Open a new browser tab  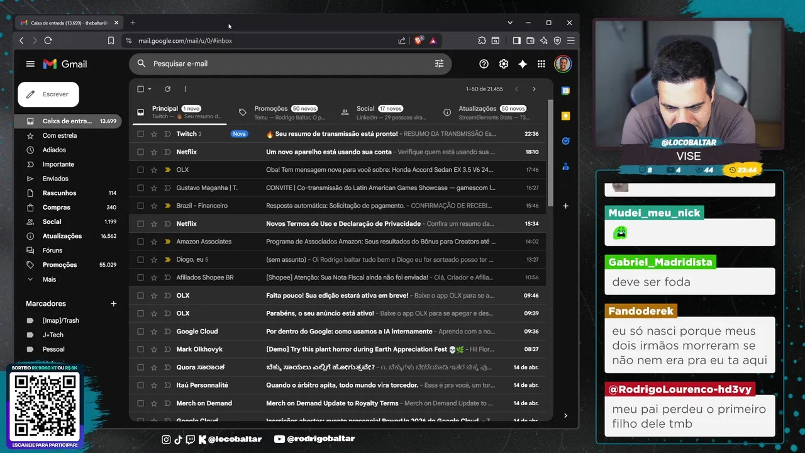click(x=133, y=23)
